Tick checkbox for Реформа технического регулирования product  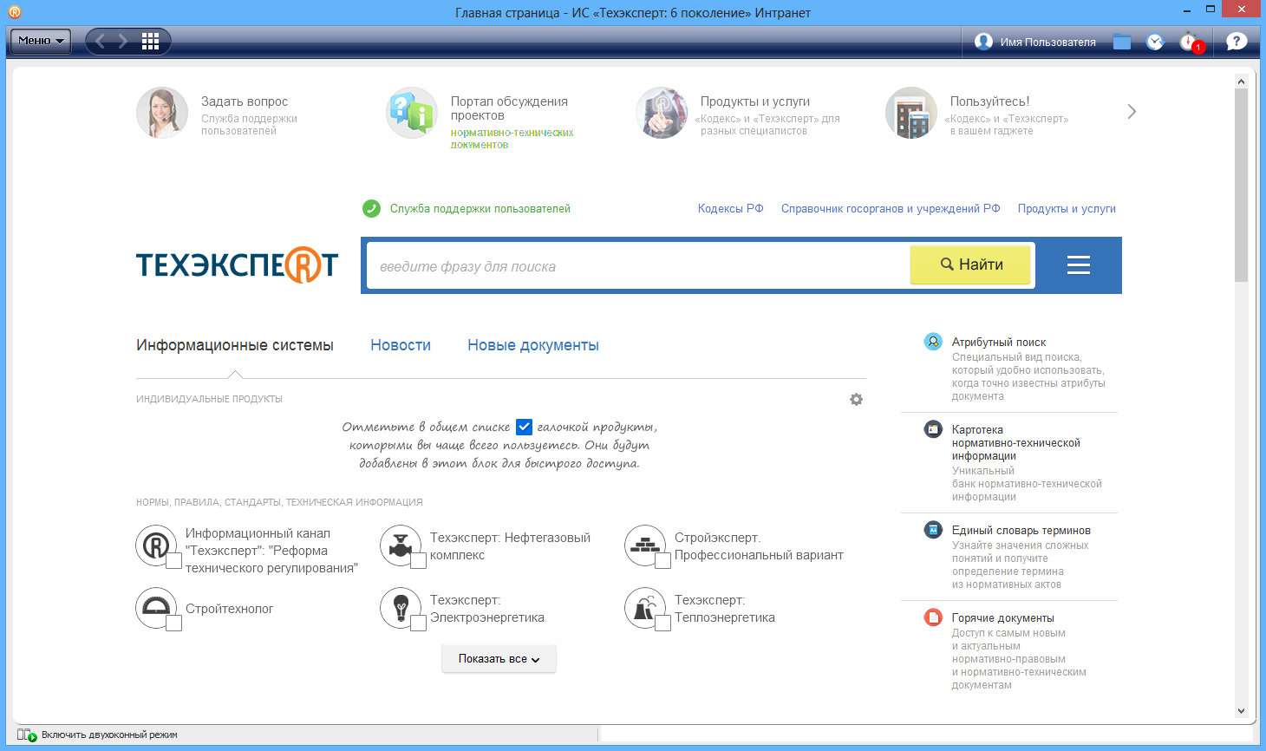coord(173,561)
